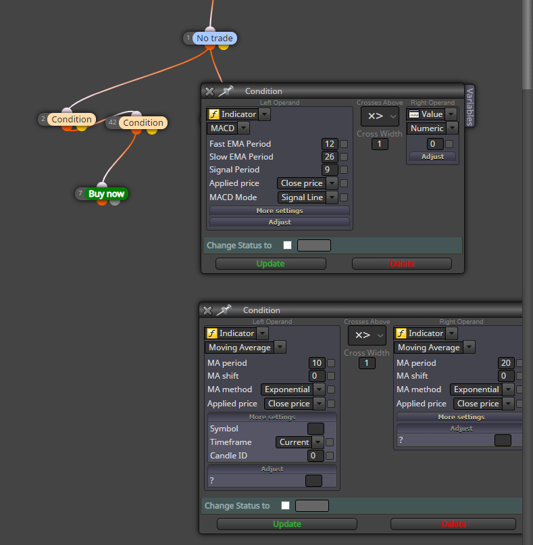
Task: Enable Change Status to checkbox in lower panel
Action: 286,505
